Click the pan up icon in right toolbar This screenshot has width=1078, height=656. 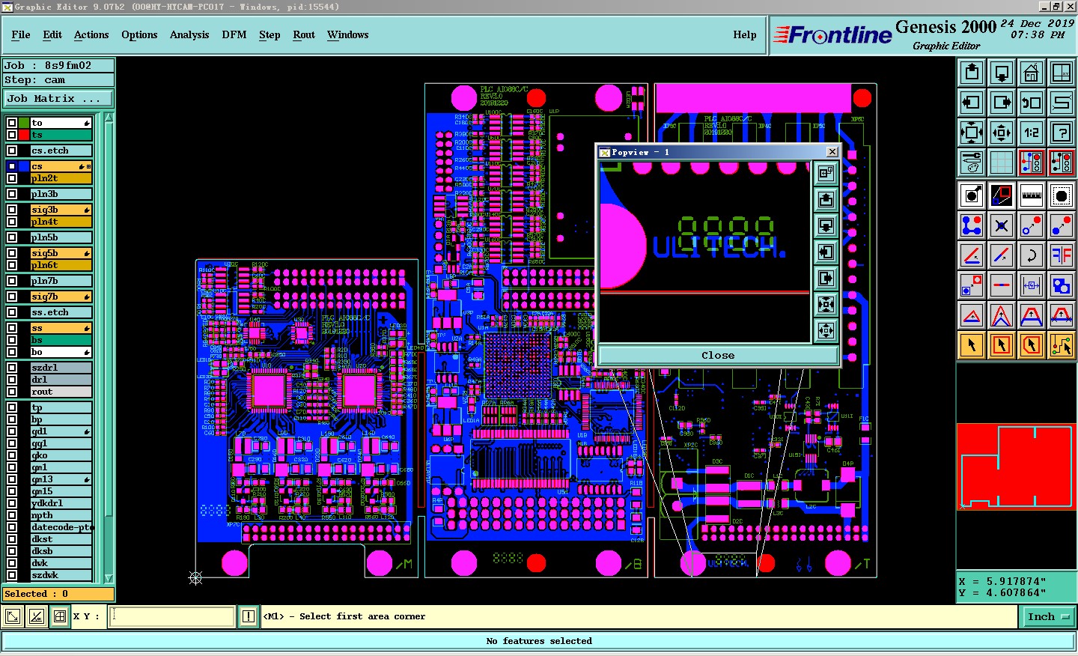tap(972, 73)
